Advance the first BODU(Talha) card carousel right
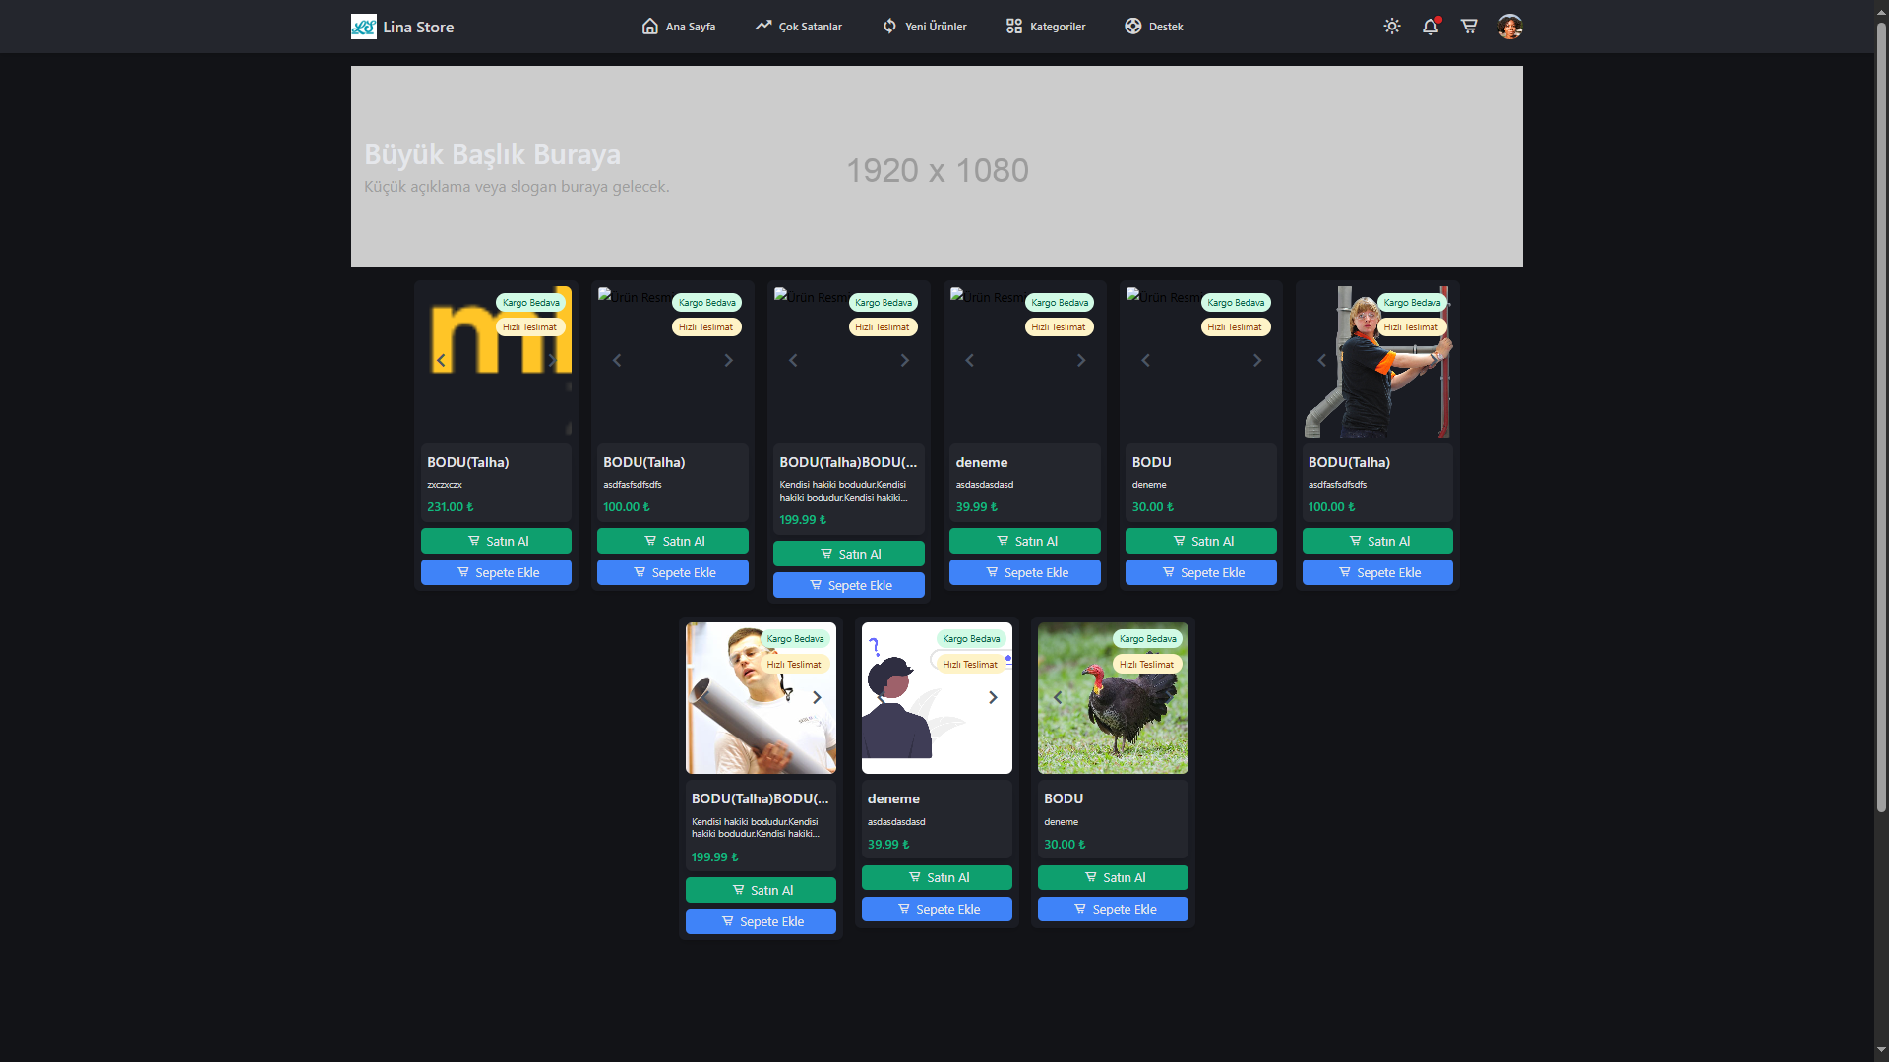The image size is (1889, 1062). (551, 360)
